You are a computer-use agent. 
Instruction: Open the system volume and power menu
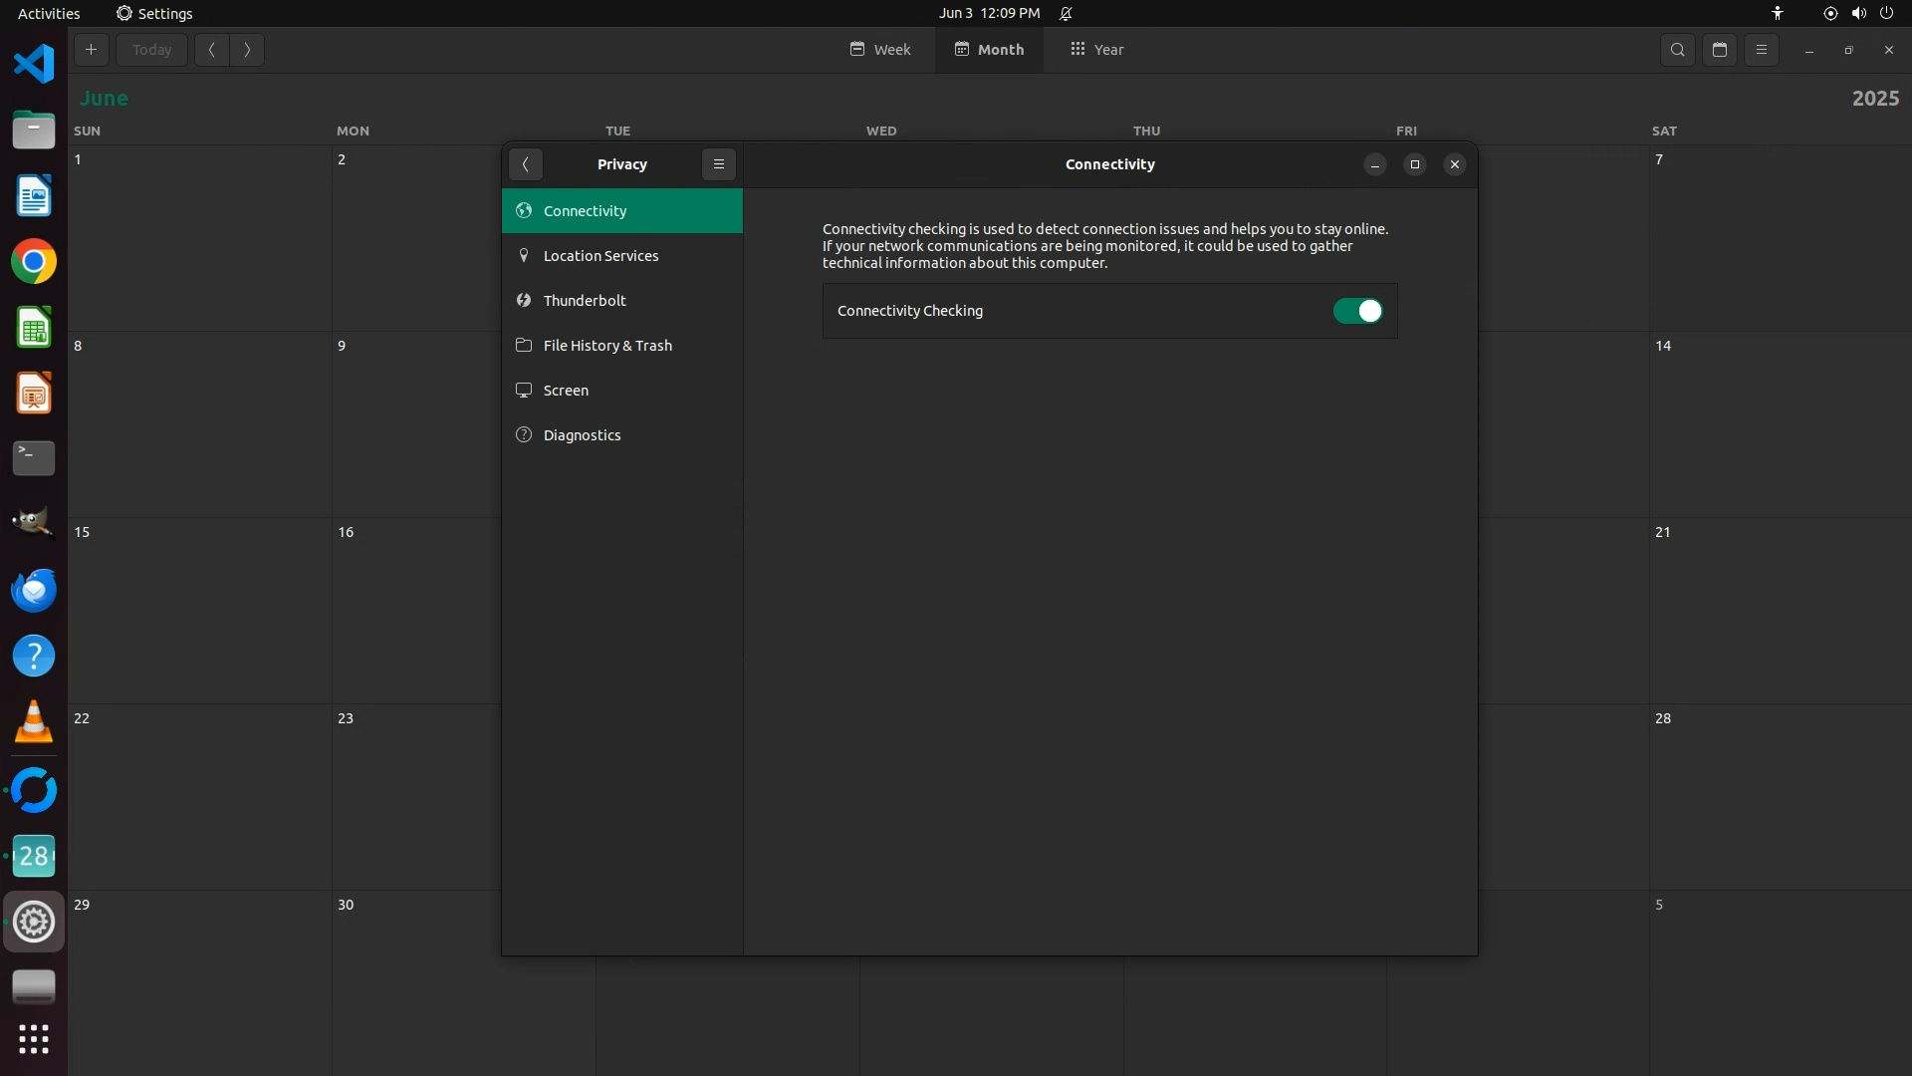1857,13
